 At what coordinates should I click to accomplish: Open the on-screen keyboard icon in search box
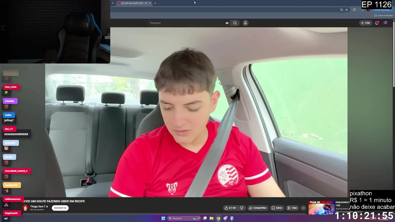[227, 23]
